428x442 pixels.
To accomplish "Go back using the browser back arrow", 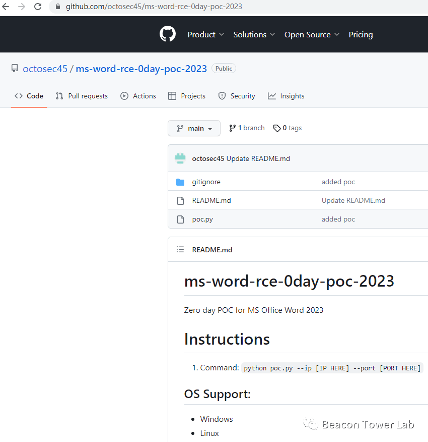I will [x=6, y=7].
